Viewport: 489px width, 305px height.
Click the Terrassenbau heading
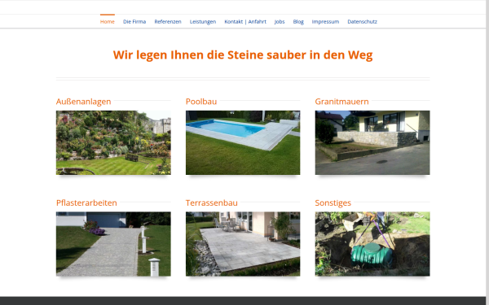211,203
